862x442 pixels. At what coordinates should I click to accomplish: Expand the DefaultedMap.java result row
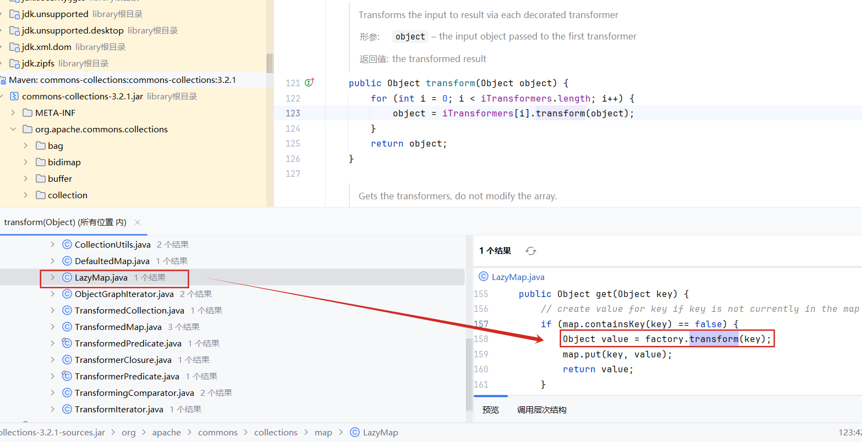(x=52, y=261)
